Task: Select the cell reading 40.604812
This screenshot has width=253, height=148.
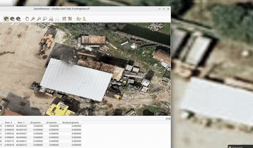Action: coord(21,141)
